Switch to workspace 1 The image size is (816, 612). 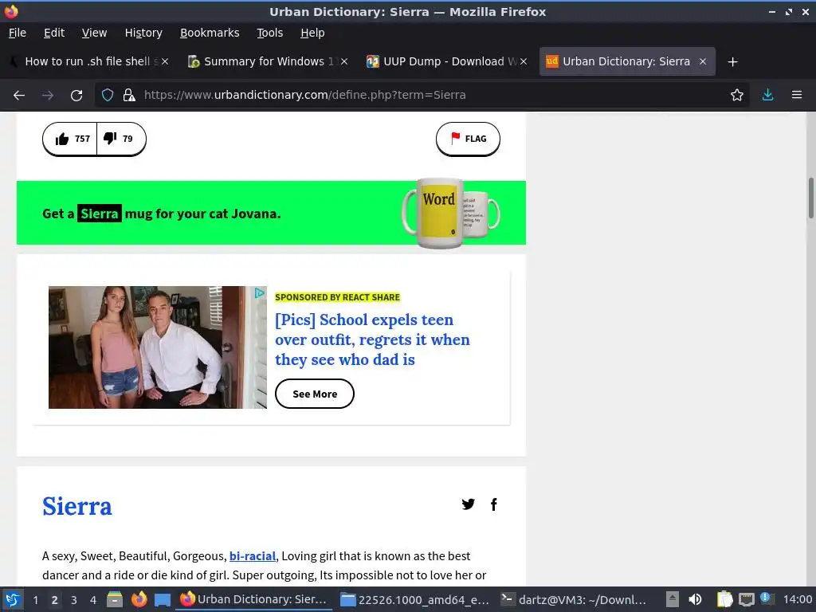coord(35,600)
